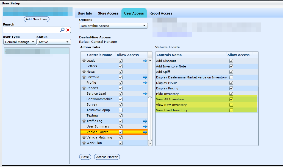Click the blue arrow next to Leads
The width and height of the screenshot is (283, 167).
click(x=145, y=61)
